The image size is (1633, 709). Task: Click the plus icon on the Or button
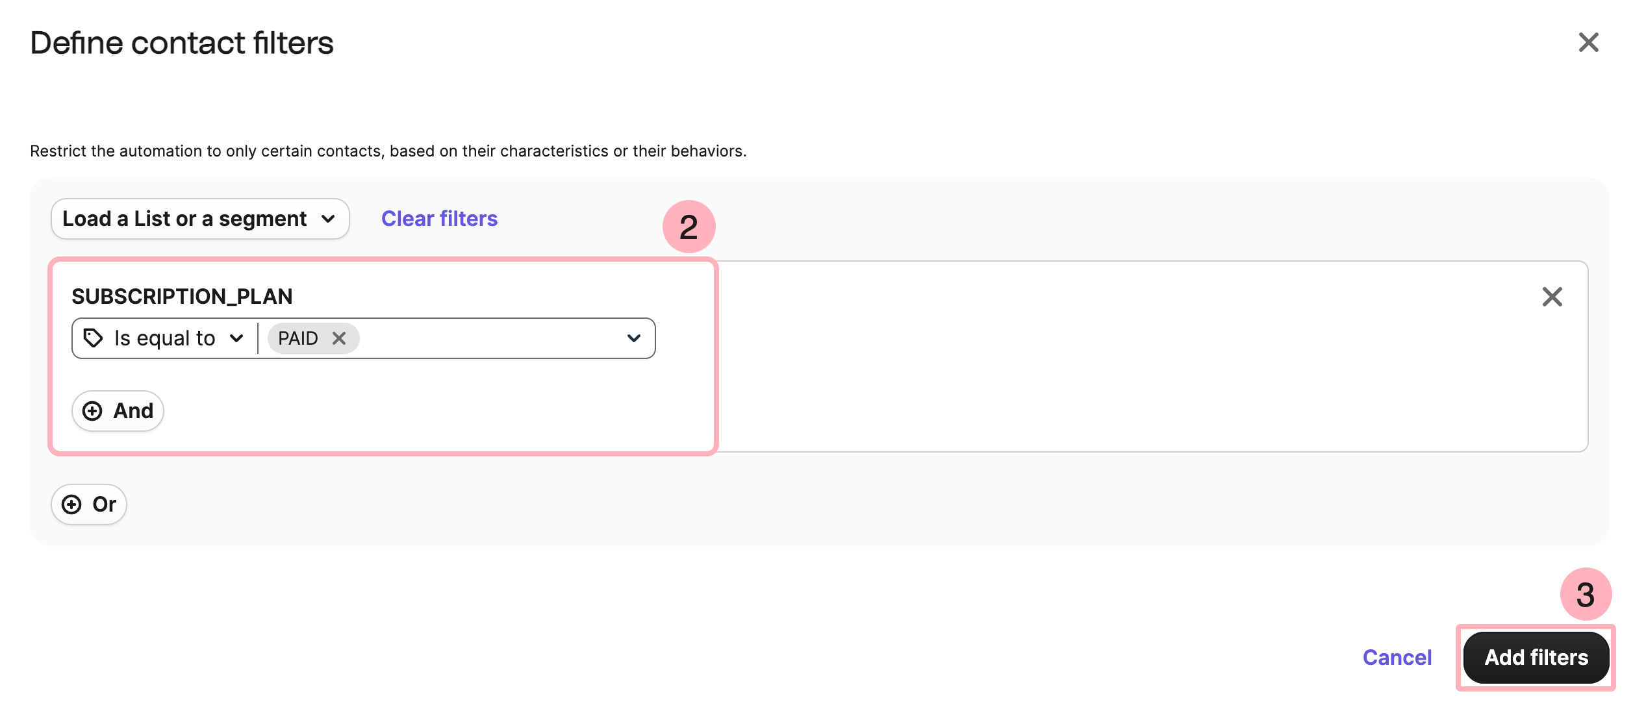(x=71, y=504)
